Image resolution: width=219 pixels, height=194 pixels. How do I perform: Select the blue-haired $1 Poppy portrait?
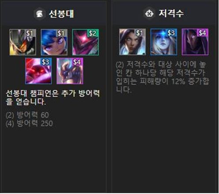[x=54, y=42]
